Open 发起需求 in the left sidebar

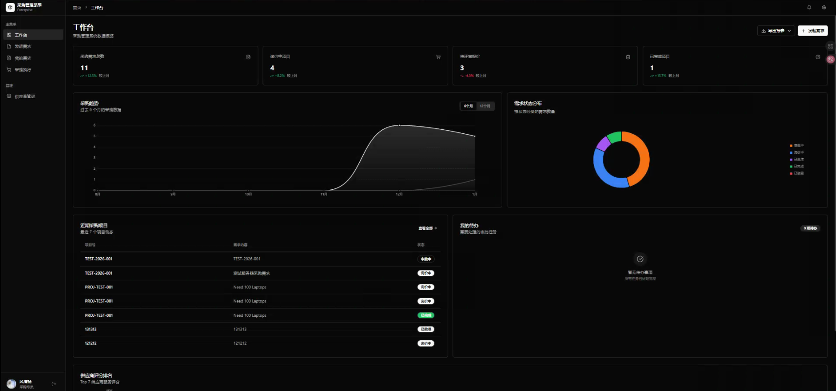[x=33, y=46]
